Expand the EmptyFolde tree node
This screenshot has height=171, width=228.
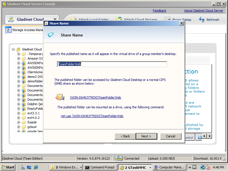(x=19, y=109)
